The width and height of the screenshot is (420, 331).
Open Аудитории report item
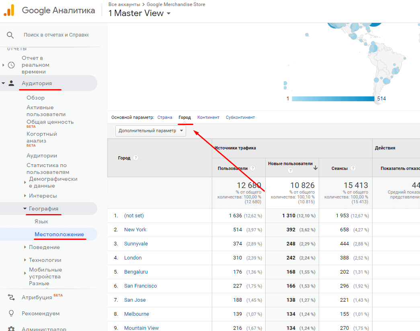tap(42, 155)
